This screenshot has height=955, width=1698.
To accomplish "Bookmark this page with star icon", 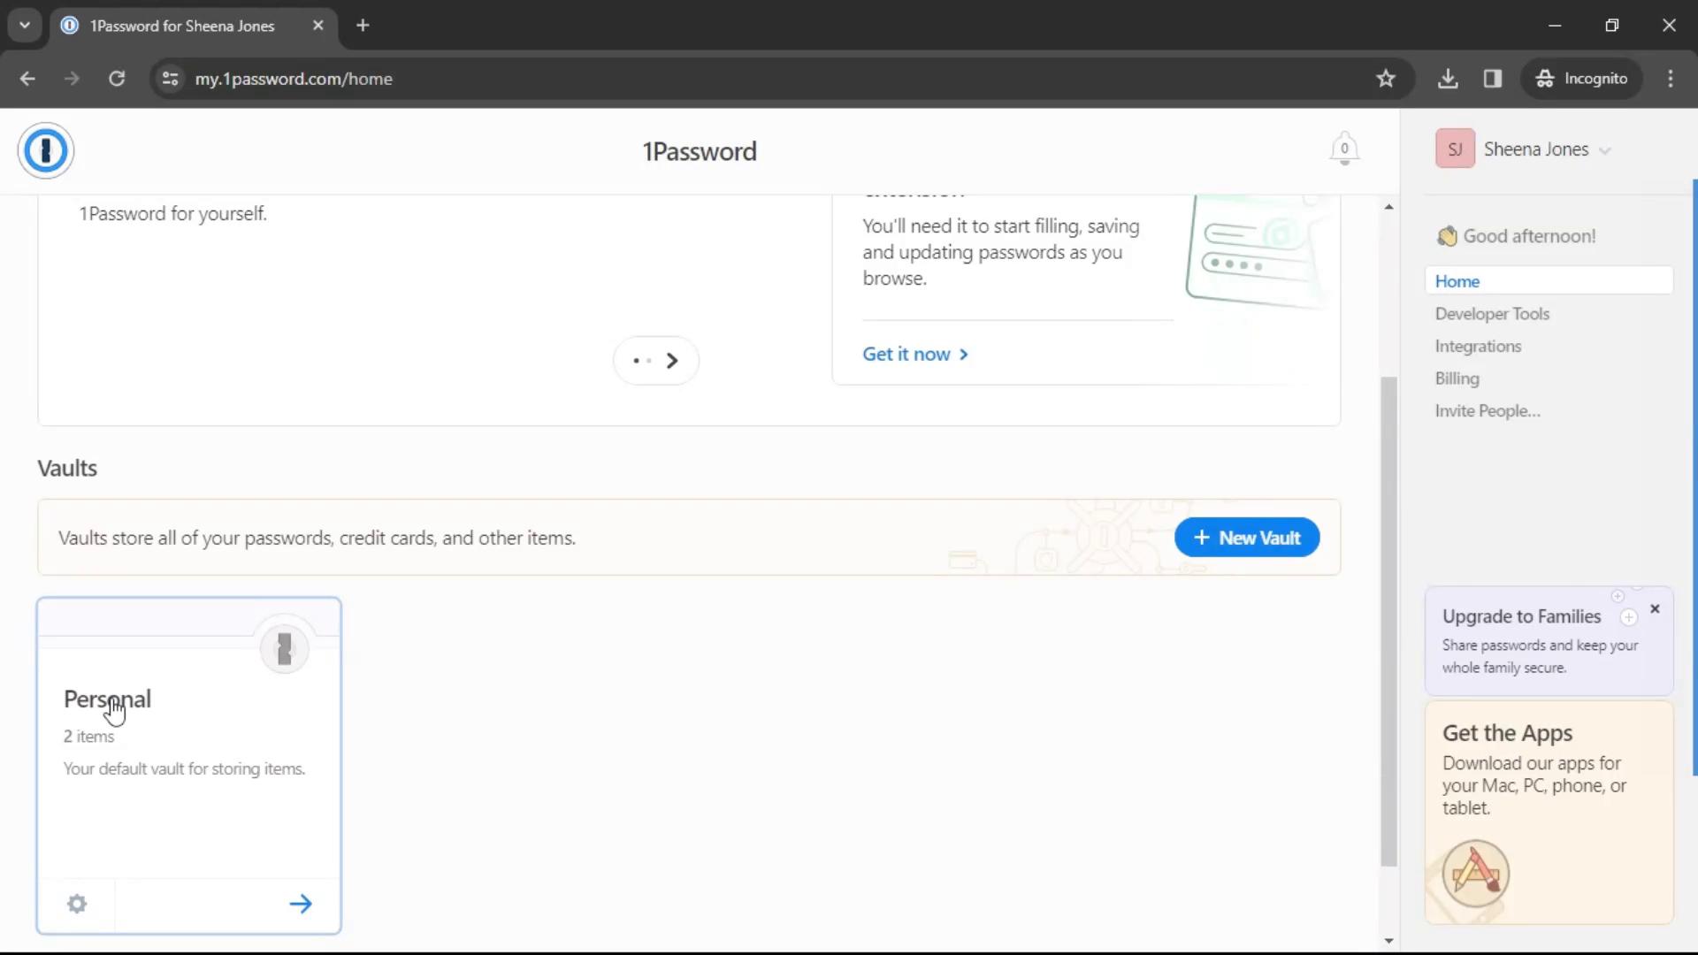I will (x=1386, y=79).
